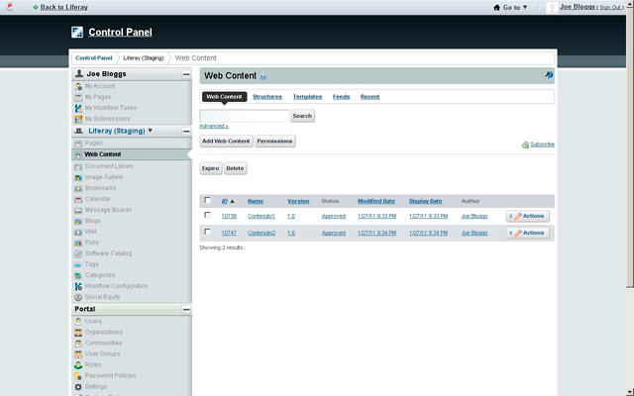Open the Message Boards icon

(x=78, y=210)
